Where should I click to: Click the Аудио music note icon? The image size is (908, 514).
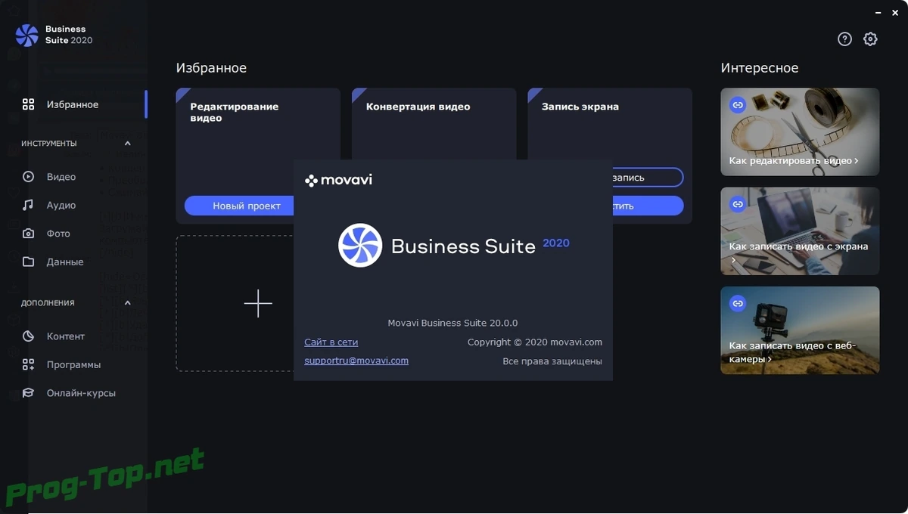pos(28,205)
